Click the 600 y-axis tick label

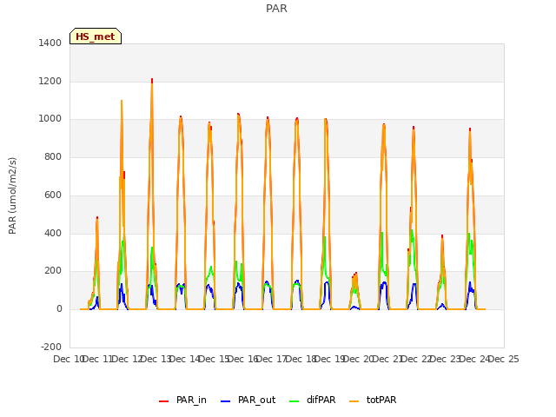click(53, 195)
